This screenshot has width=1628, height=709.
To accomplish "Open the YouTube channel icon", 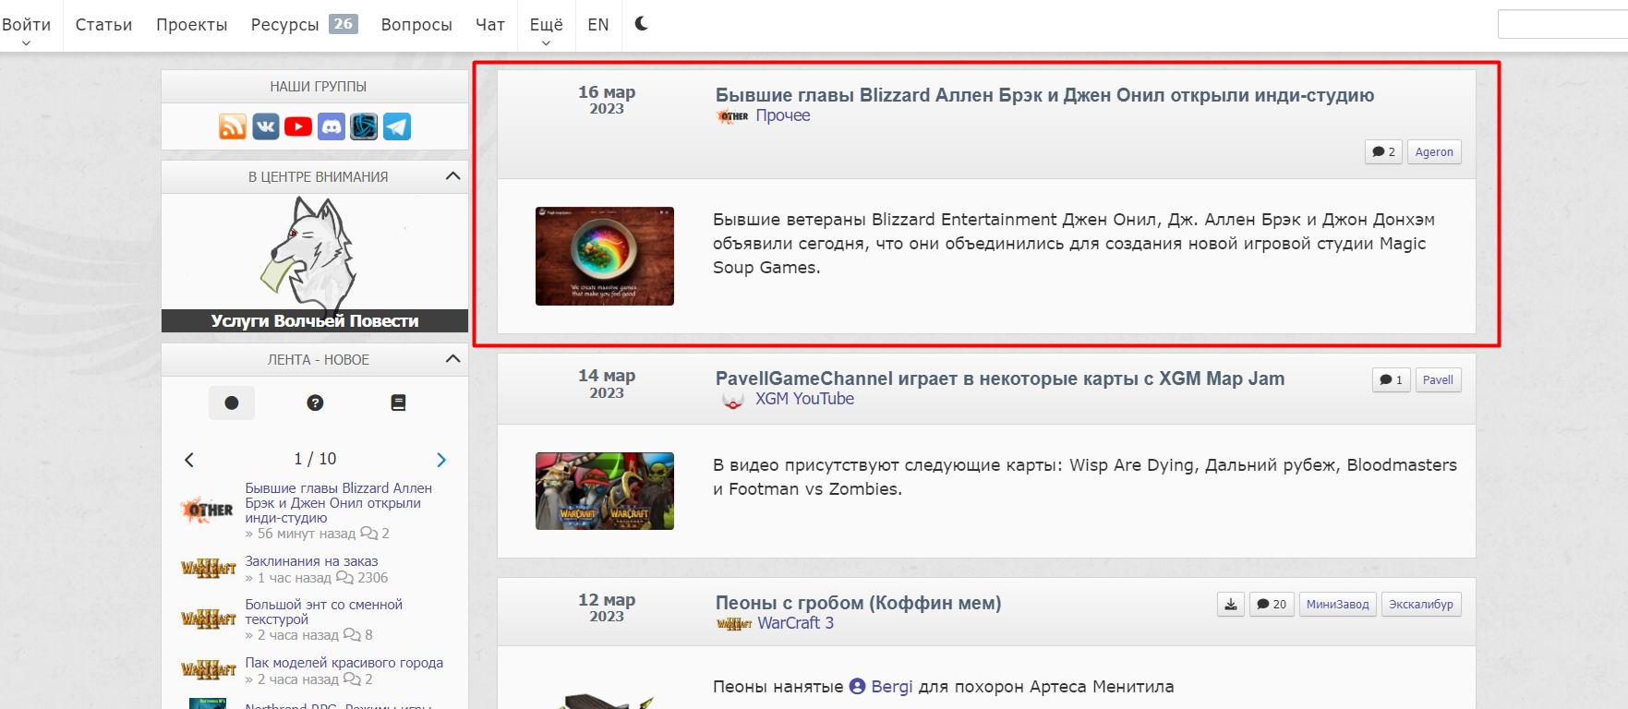I will click(298, 126).
